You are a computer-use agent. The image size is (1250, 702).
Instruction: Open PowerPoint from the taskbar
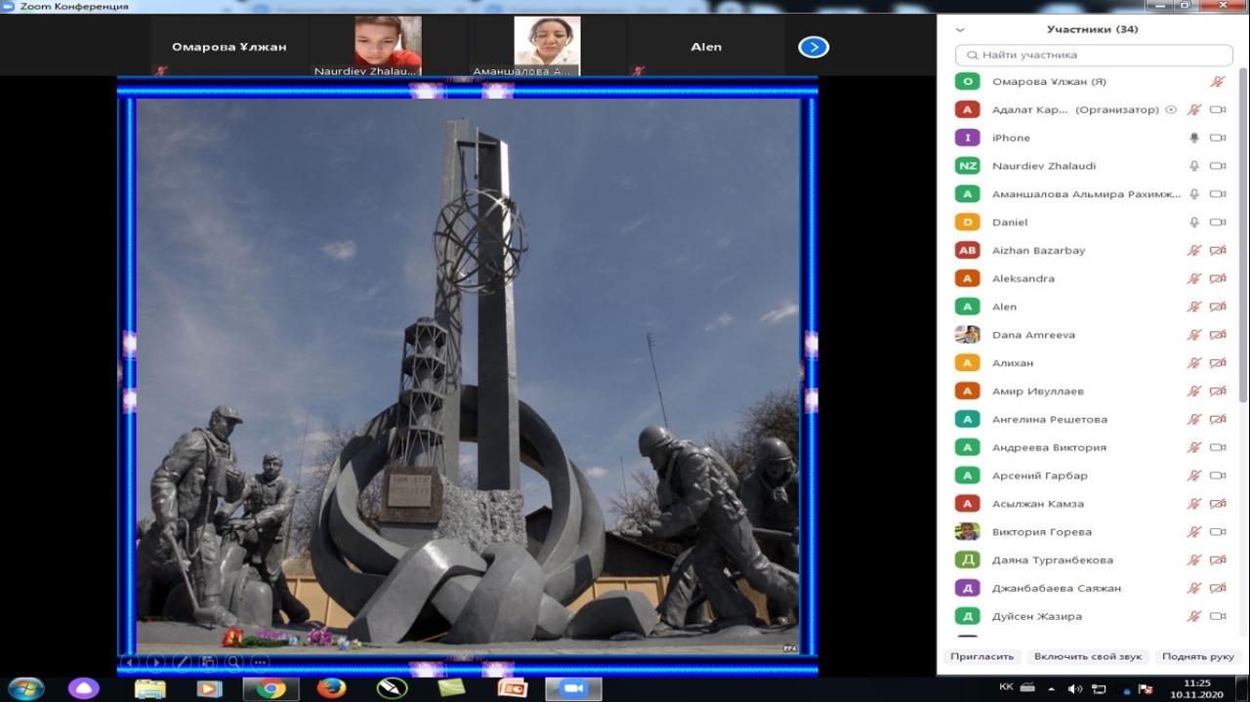pos(512,688)
